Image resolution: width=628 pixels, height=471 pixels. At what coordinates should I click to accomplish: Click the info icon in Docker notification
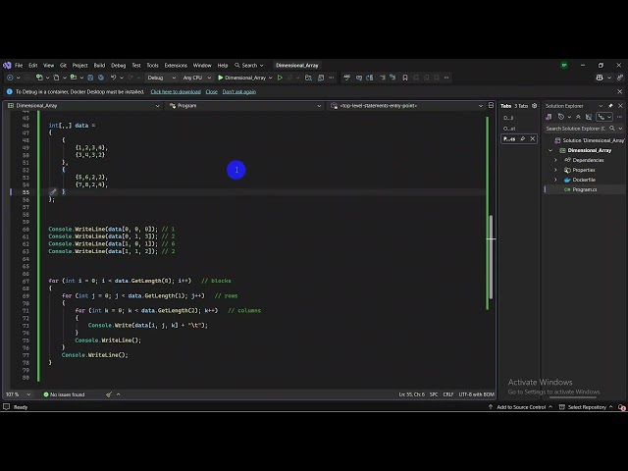[10, 91]
